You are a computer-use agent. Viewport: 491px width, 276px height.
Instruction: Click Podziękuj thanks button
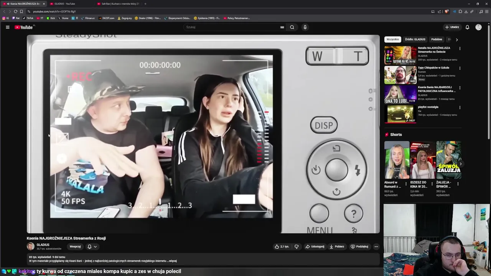click(359, 246)
